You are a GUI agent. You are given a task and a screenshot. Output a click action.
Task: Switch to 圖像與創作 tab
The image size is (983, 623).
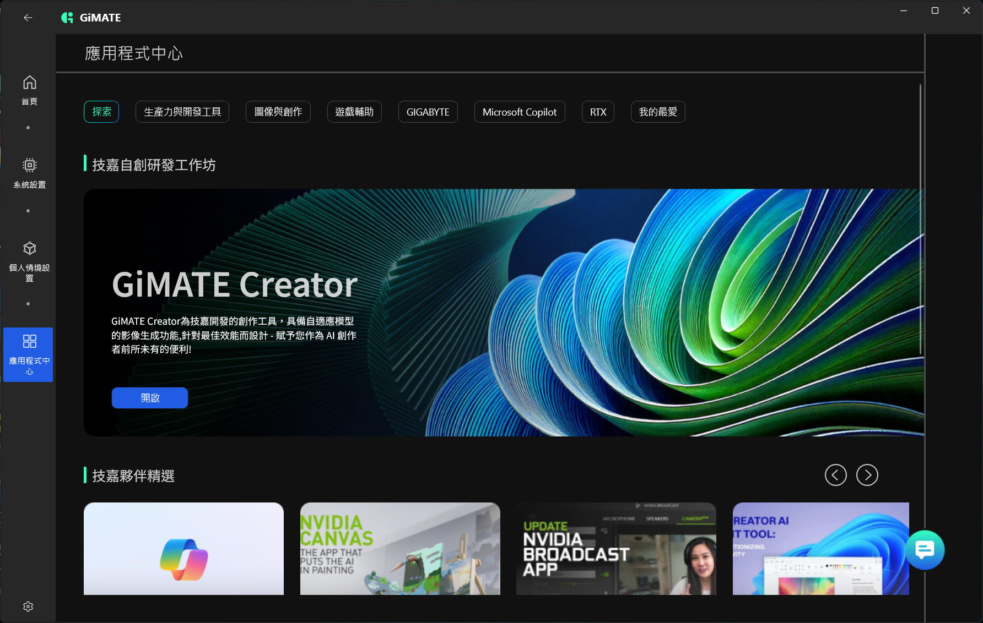(x=278, y=112)
